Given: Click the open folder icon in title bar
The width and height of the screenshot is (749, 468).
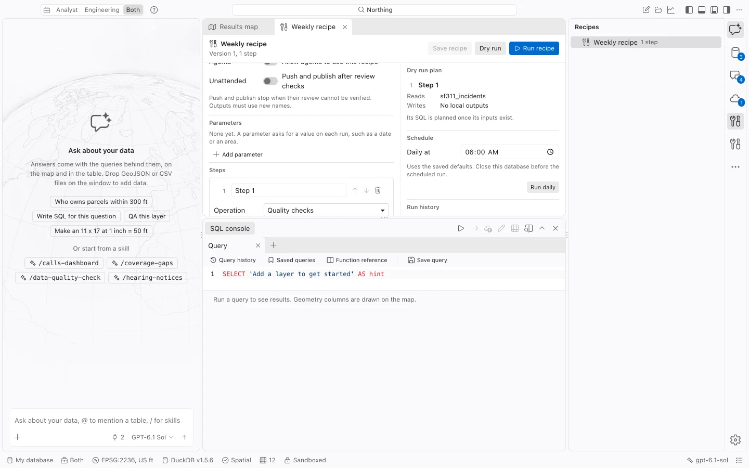Looking at the screenshot, I should point(658,10).
